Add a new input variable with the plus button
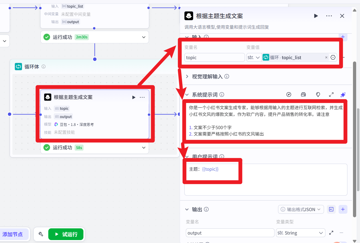This screenshot has width=360, height=243. tap(343, 37)
